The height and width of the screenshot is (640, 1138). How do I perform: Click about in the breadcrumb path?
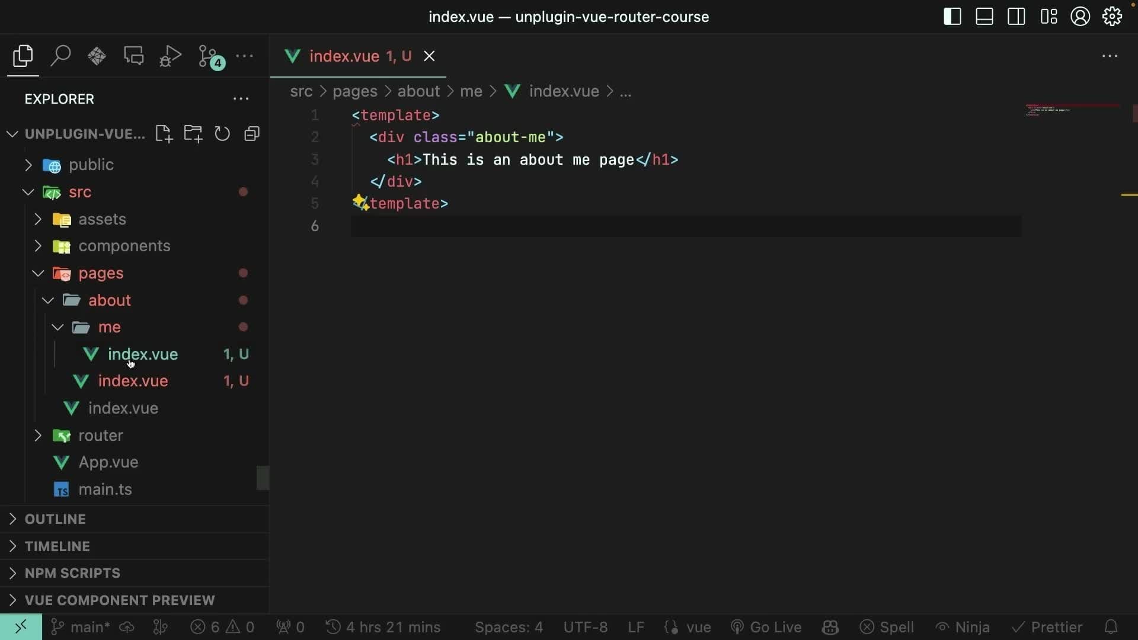tap(418, 91)
